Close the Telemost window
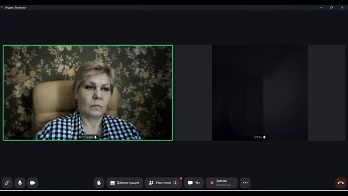This screenshot has height=196, width=348. [x=342, y=7]
